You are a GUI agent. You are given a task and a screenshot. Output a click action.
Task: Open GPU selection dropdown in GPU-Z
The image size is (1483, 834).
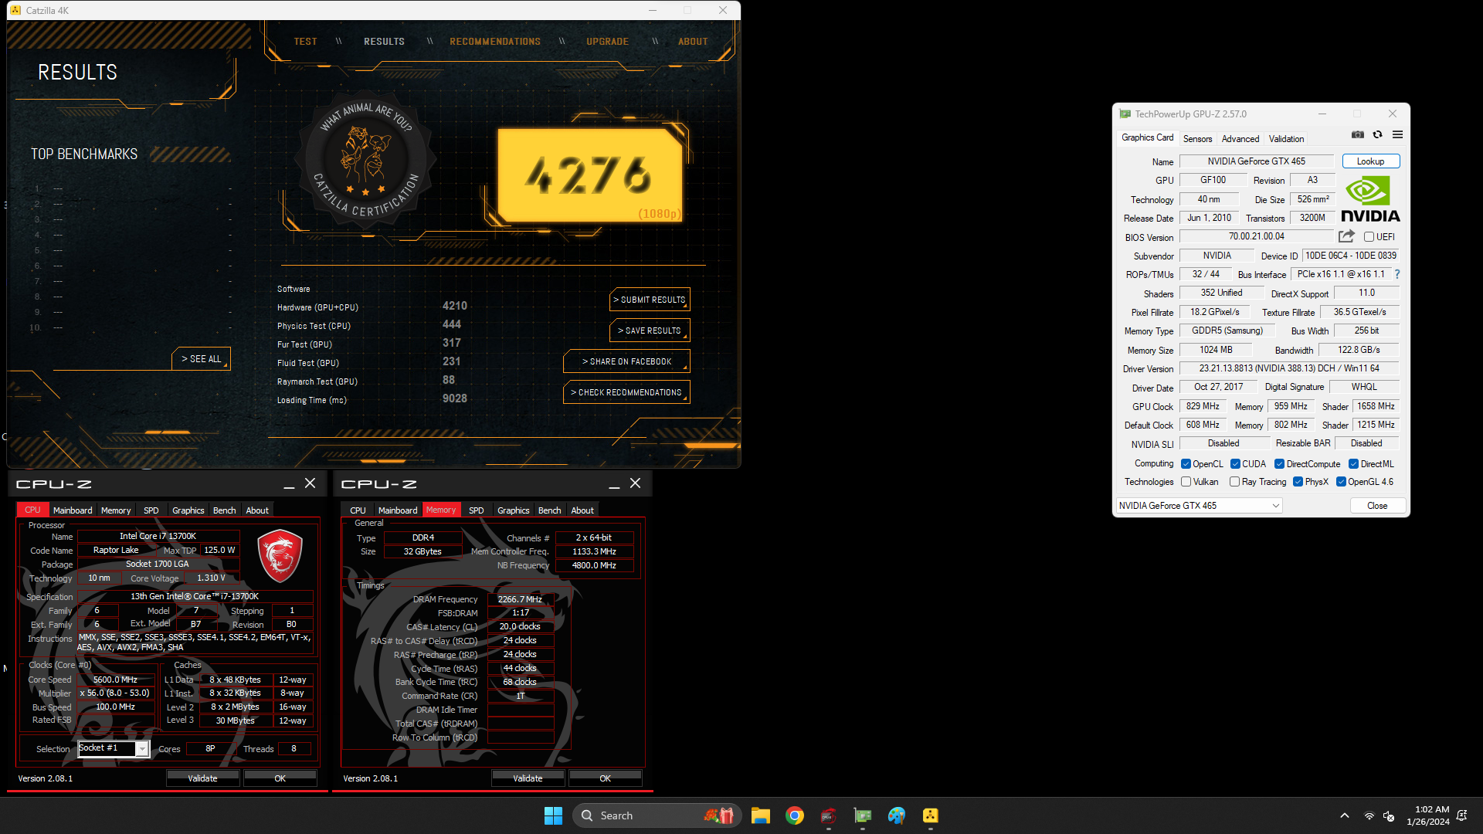pos(1199,506)
